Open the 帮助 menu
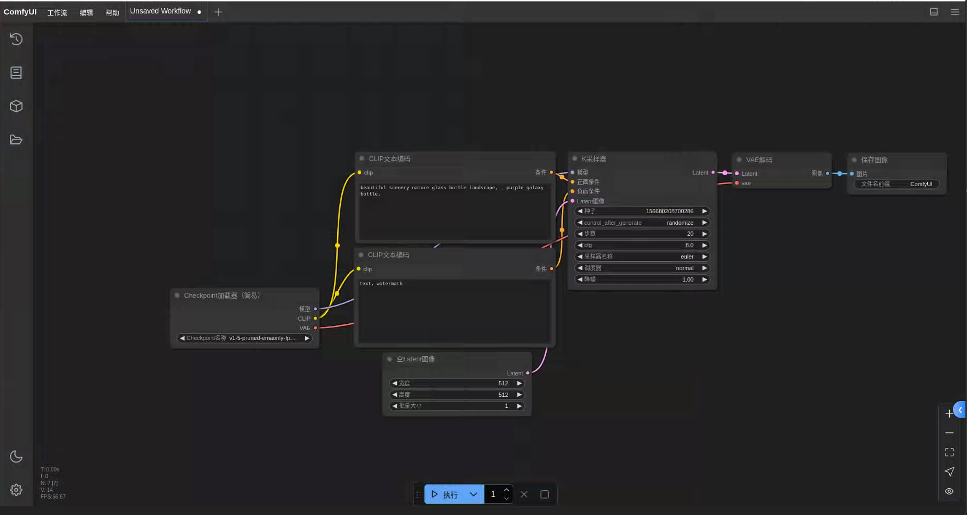The image size is (967, 515). coord(112,13)
